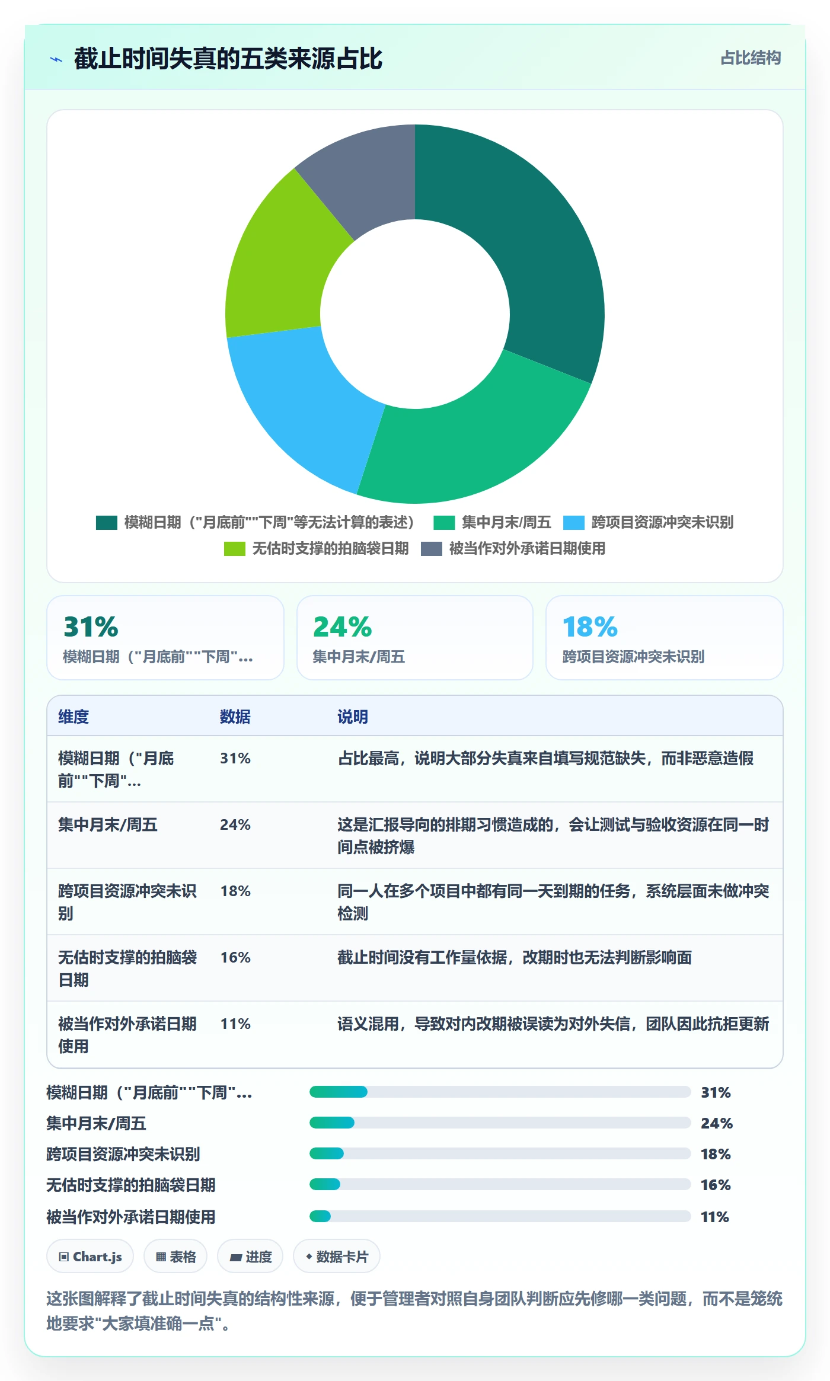Click the 24% cell in the table

235,824
